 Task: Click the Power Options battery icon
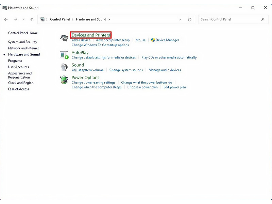[64, 80]
